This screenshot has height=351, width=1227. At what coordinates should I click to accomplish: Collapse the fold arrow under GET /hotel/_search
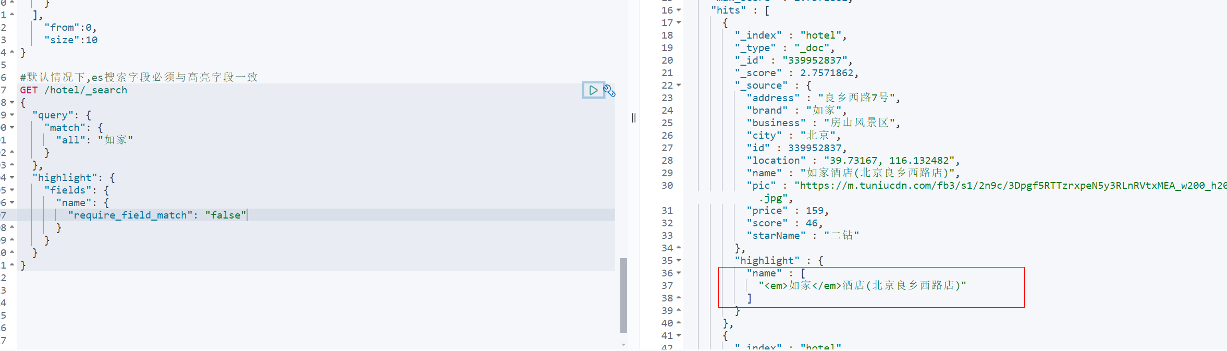point(12,102)
